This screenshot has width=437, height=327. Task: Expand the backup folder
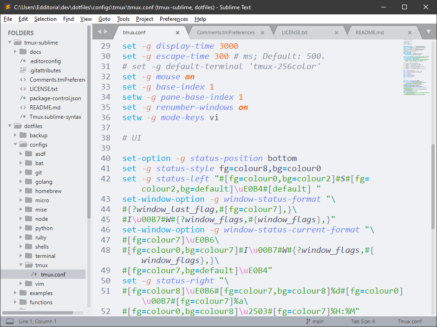[15, 135]
